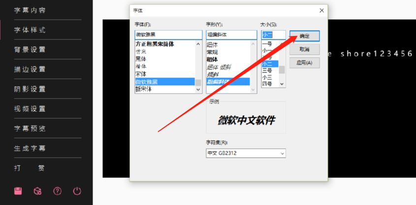Click the 大小 size input field
The image size is (416, 205).
tap(274, 35)
